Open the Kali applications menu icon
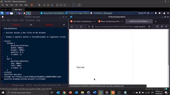 pos(2,13)
